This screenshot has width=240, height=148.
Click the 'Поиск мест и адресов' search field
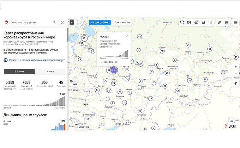(x=30, y=22)
